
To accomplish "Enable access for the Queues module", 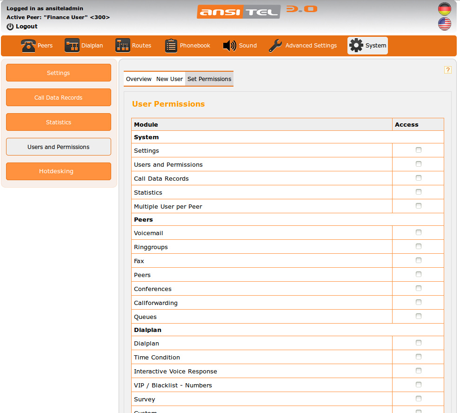I will pyautogui.click(x=419, y=316).
